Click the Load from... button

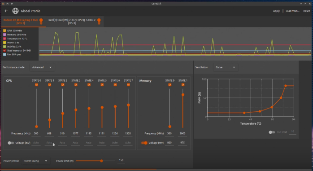point(292,11)
